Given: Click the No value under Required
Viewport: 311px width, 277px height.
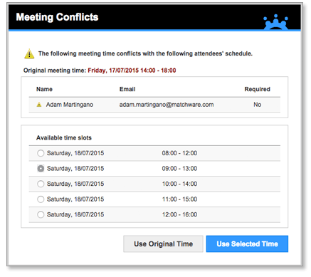Looking at the screenshot, I should [258, 105].
